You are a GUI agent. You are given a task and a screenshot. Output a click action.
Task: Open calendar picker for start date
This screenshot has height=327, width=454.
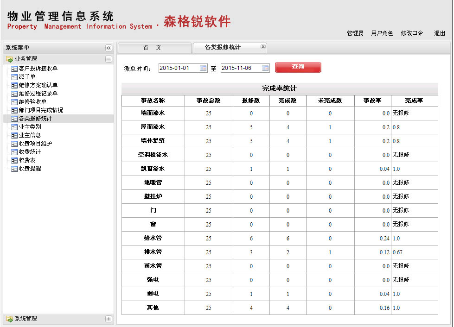pyautogui.click(x=203, y=68)
